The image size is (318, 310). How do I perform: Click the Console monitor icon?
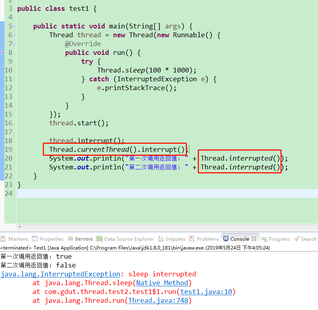point(226,238)
